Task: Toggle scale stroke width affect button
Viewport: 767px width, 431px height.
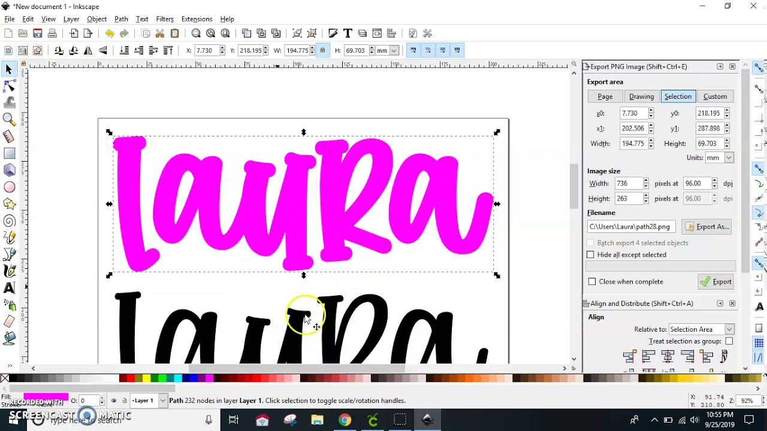Action: point(413,50)
